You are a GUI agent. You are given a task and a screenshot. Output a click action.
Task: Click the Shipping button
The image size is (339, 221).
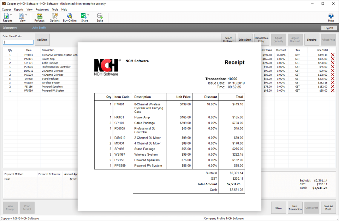pos(312,40)
